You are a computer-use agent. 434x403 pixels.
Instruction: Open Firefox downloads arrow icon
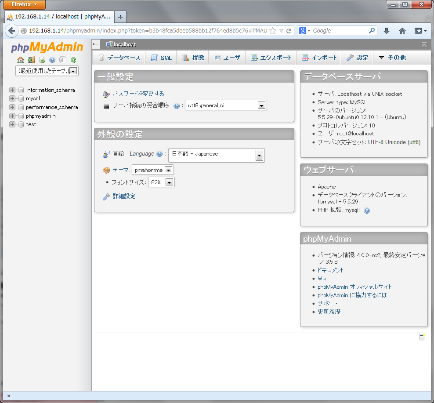387,31
